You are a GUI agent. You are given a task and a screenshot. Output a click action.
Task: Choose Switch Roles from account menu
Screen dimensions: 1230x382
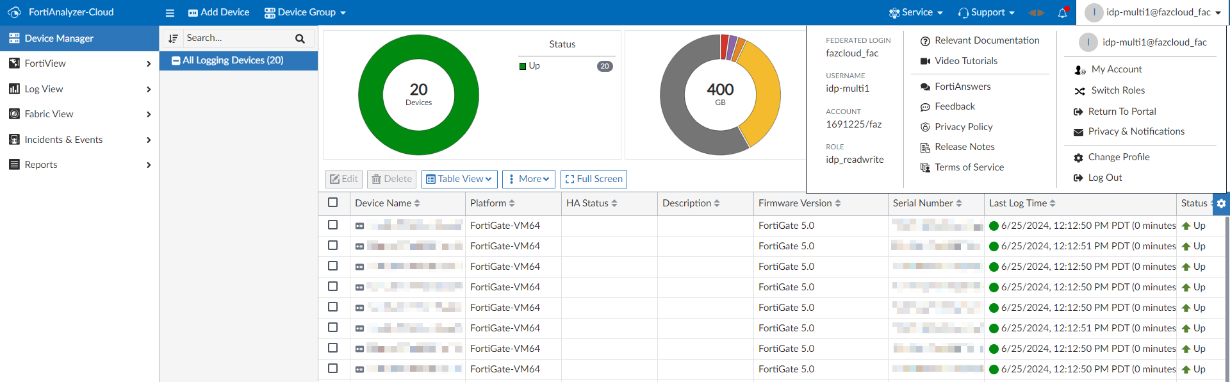(1118, 90)
